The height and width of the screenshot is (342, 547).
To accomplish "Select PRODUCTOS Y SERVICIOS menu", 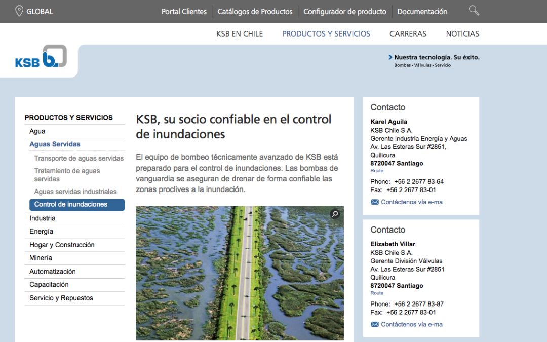I will coord(326,34).
